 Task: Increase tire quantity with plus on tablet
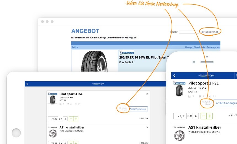coord(76,119)
